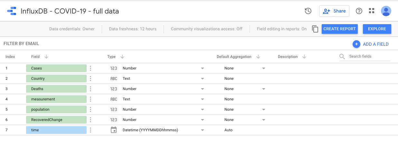This screenshot has width=398, height=150.
Task: Click the ABC text type icon for Country
Action: [114, 79]
